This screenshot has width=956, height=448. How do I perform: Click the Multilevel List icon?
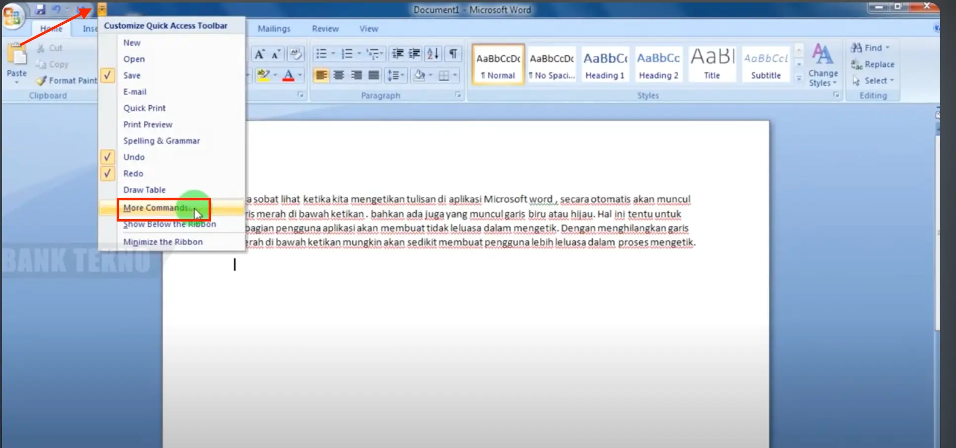click(373, 53)
